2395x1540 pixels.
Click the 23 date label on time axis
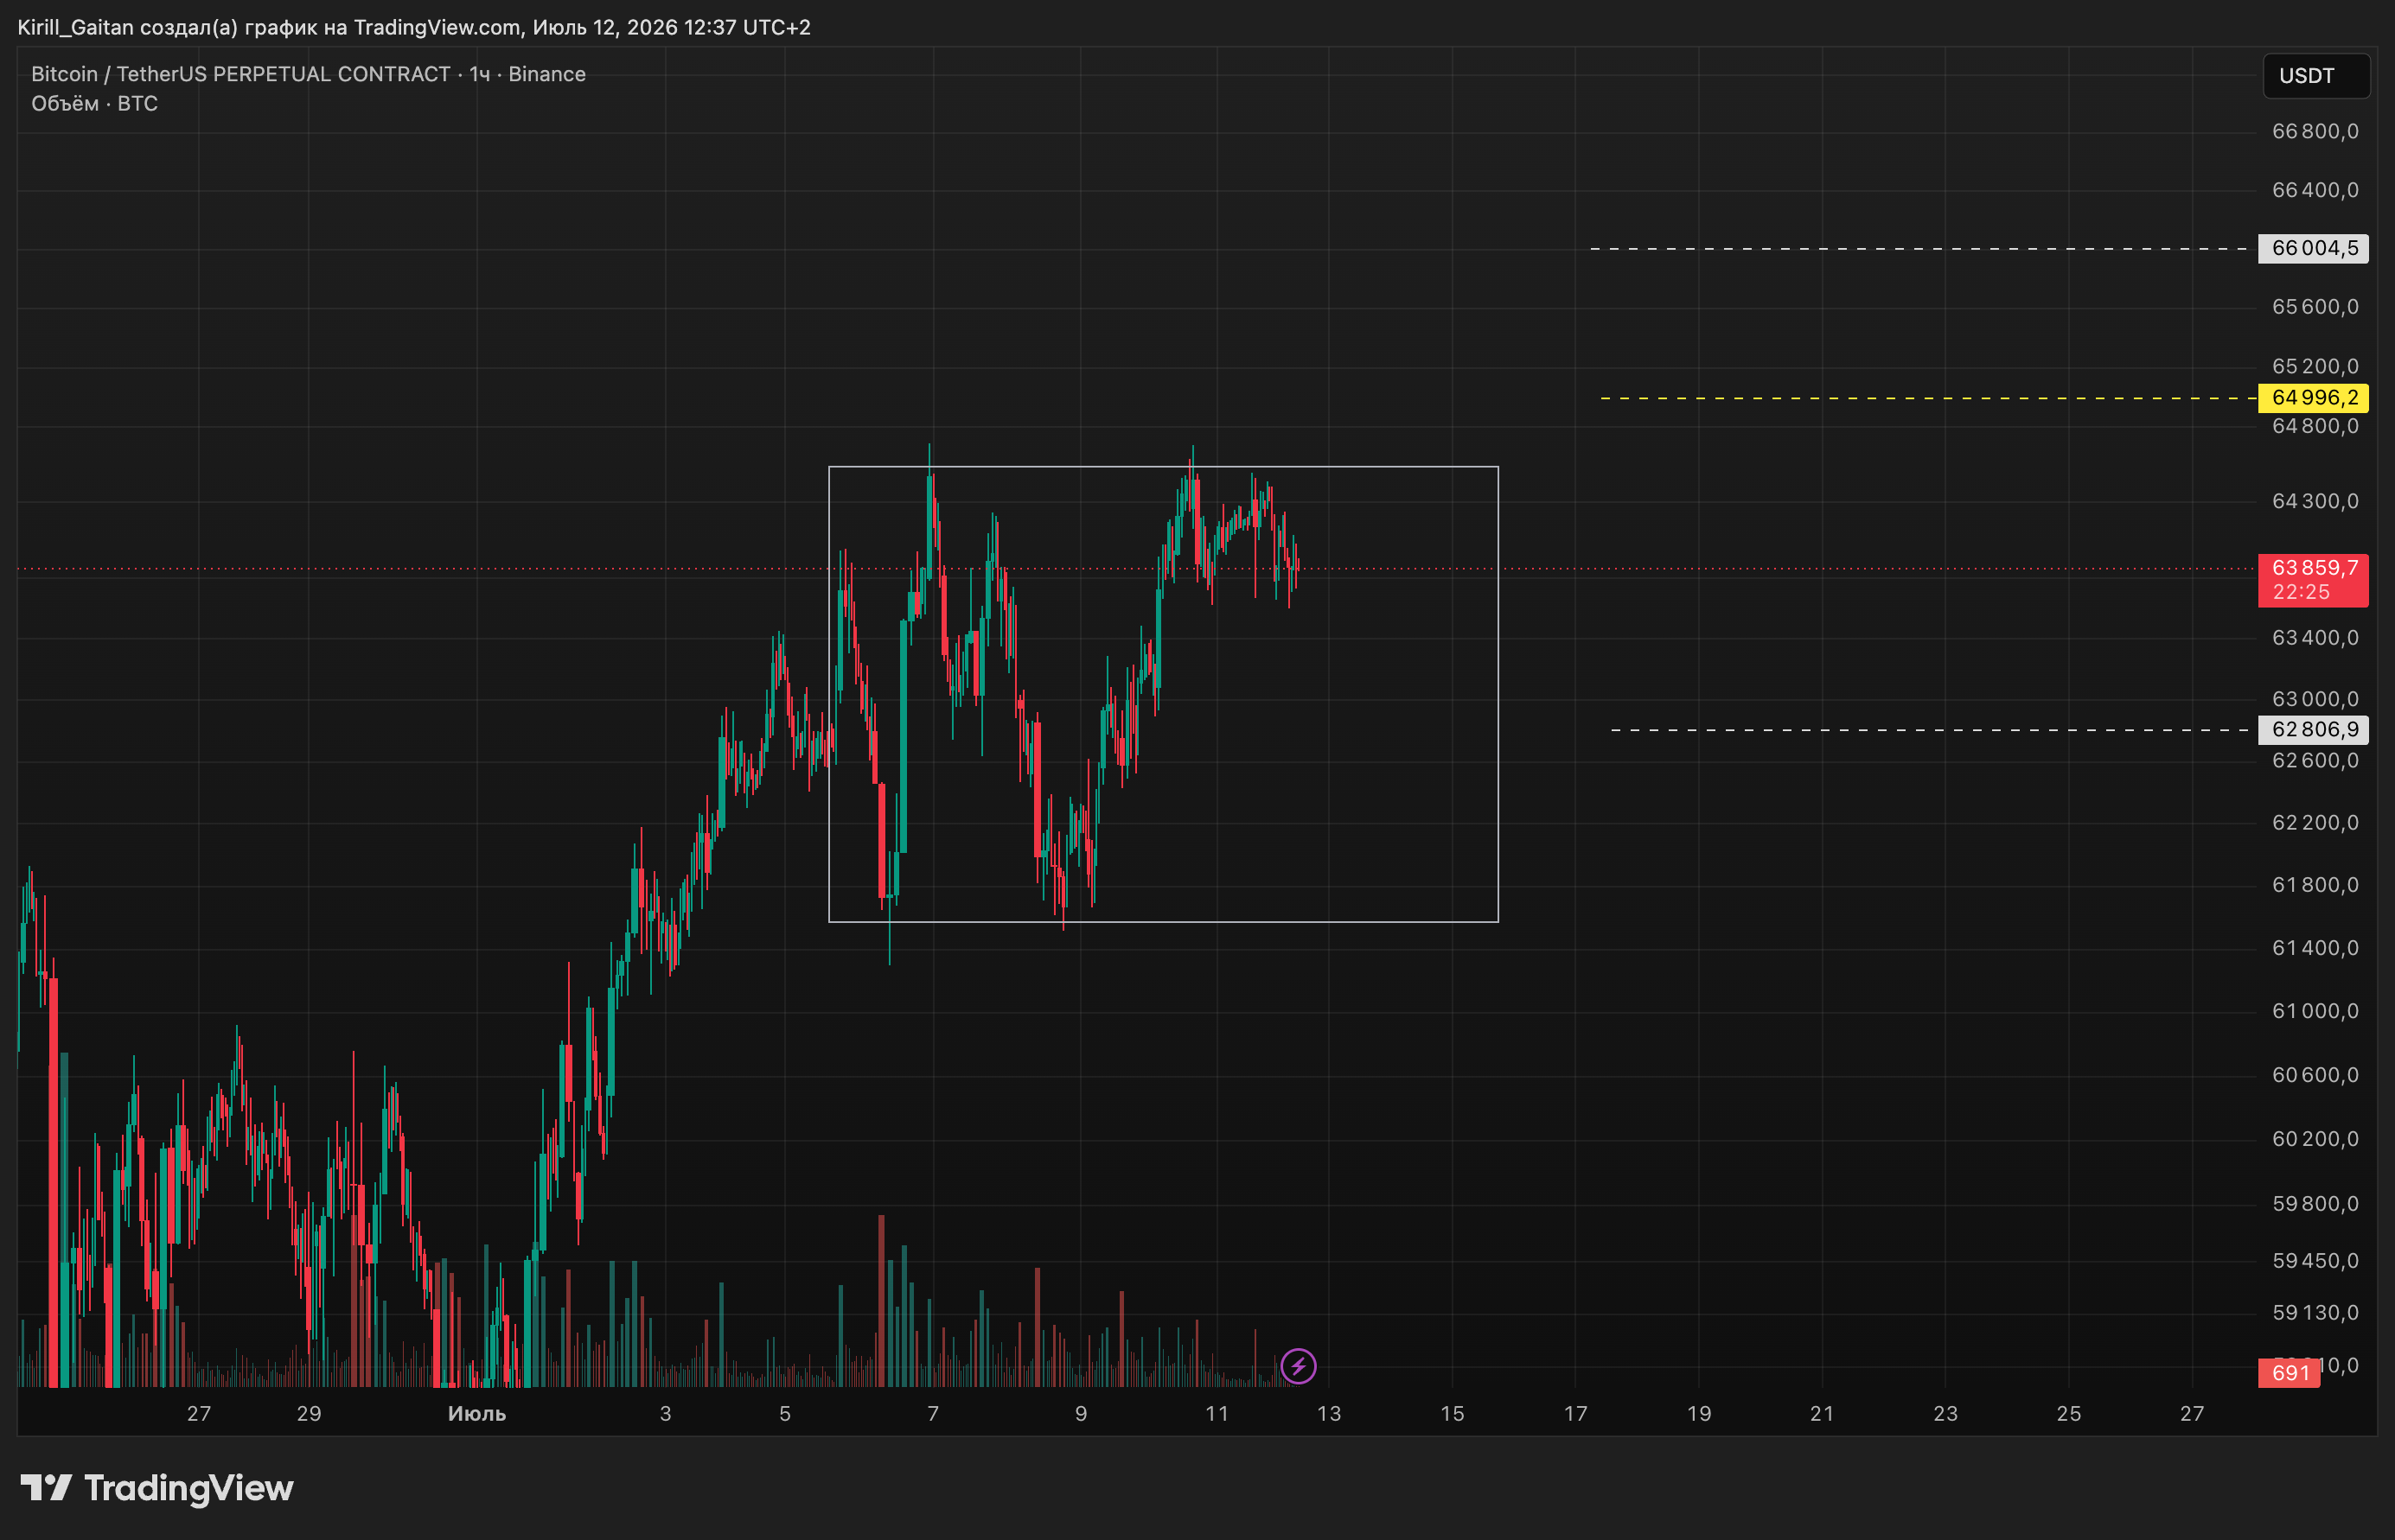point(1945,1414)
